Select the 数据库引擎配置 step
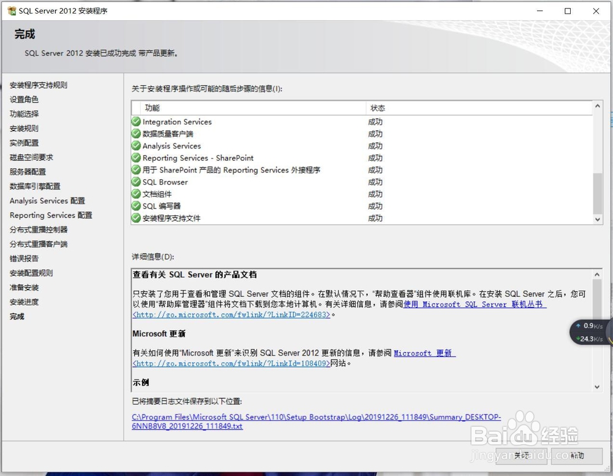613x476 pixels. point(35,186)
